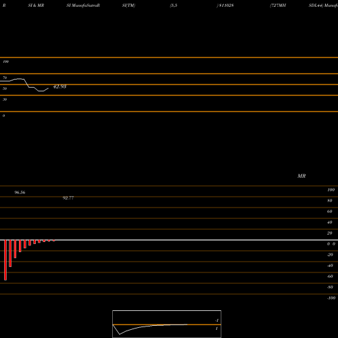Click the 96.56 MR value label

(20, 193)
